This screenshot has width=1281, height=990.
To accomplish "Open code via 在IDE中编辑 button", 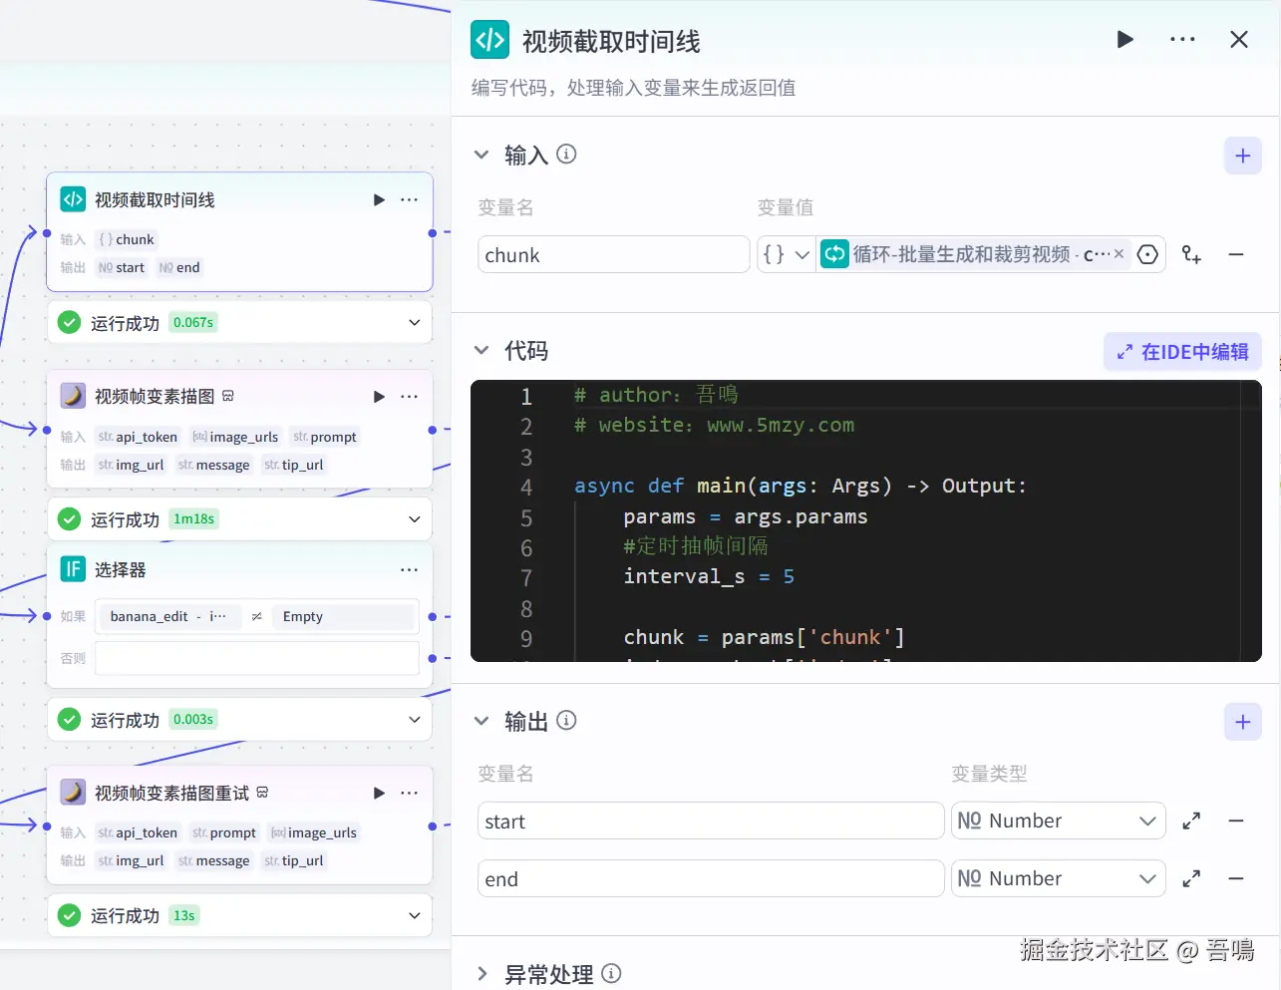I will coord(1183,352).
